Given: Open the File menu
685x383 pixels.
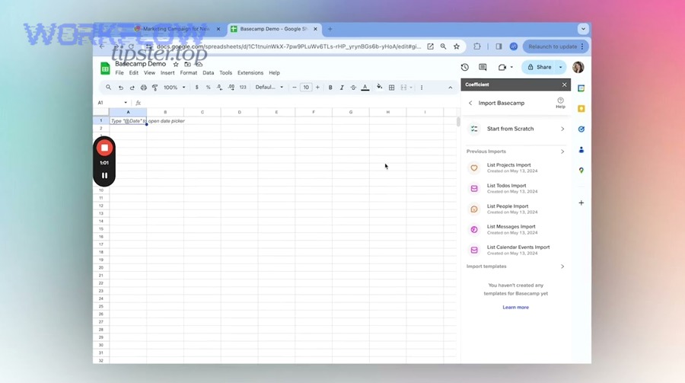Looking at the screenshot, I should pyautogui.click(x=119, y=73).
